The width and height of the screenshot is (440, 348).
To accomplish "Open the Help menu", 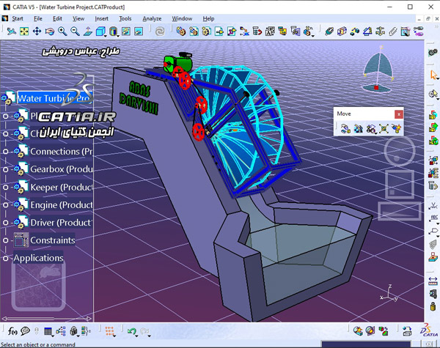I will [x=208, y=18].
